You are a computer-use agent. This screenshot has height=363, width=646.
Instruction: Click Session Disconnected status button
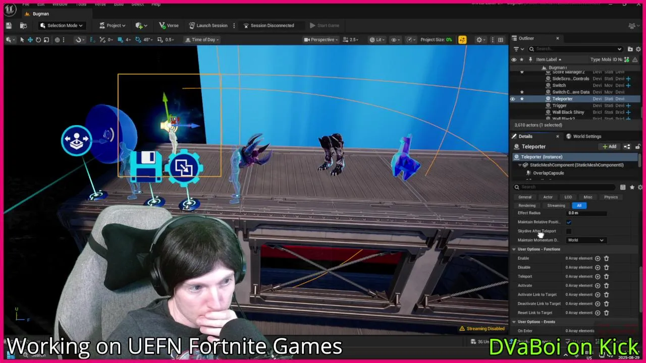coord(268,25)
